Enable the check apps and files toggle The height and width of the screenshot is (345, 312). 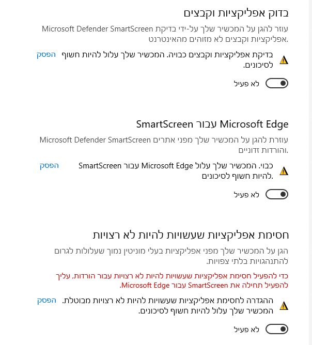276,83
